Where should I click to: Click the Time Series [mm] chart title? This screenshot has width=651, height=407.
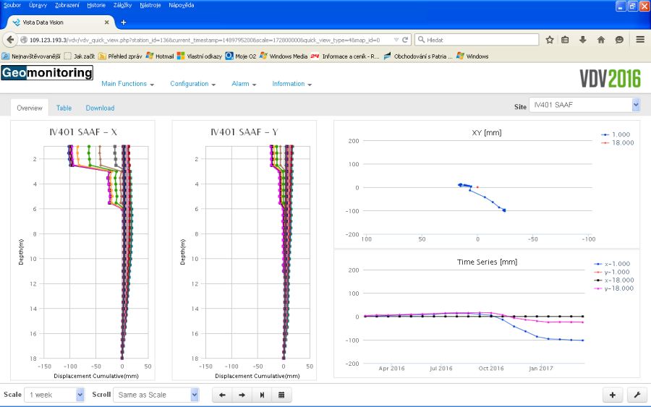(487, 262)
